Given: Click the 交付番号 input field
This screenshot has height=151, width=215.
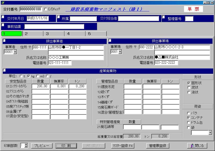Looking at the screenshot, I should [x=31, y=9].
